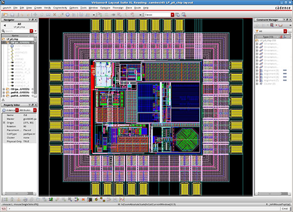Screen dimensions: 293x212
Task: Open the Floorplan menu
Action: coord(118,8)
